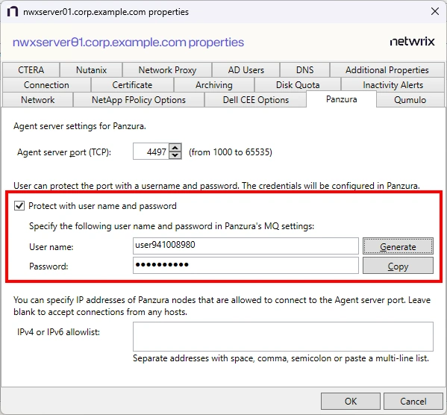Click the IPv4 or IPv6 allowlist box
Screen dimensions: 447x415
(x=283, y=337)
